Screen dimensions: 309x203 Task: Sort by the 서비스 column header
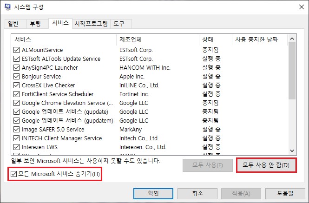[x=64, y=39]
